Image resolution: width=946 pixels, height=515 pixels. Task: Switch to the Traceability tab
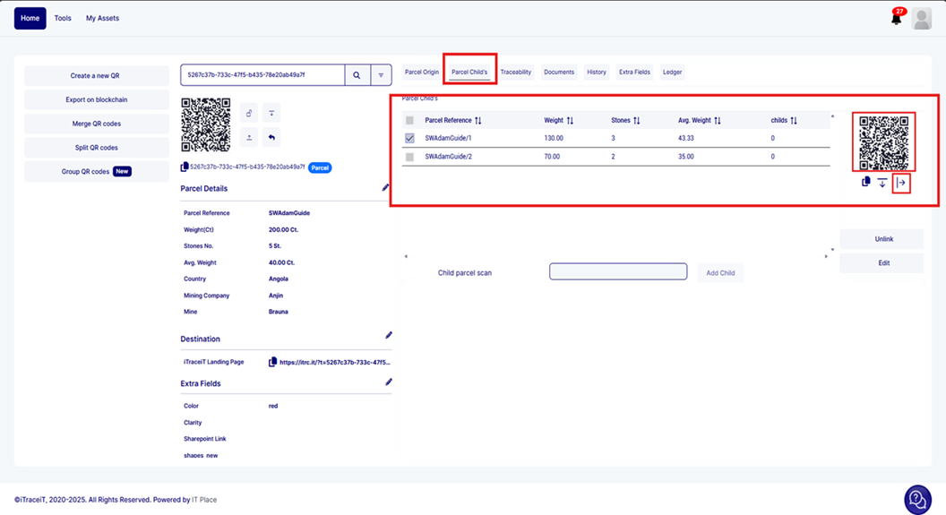516,72
